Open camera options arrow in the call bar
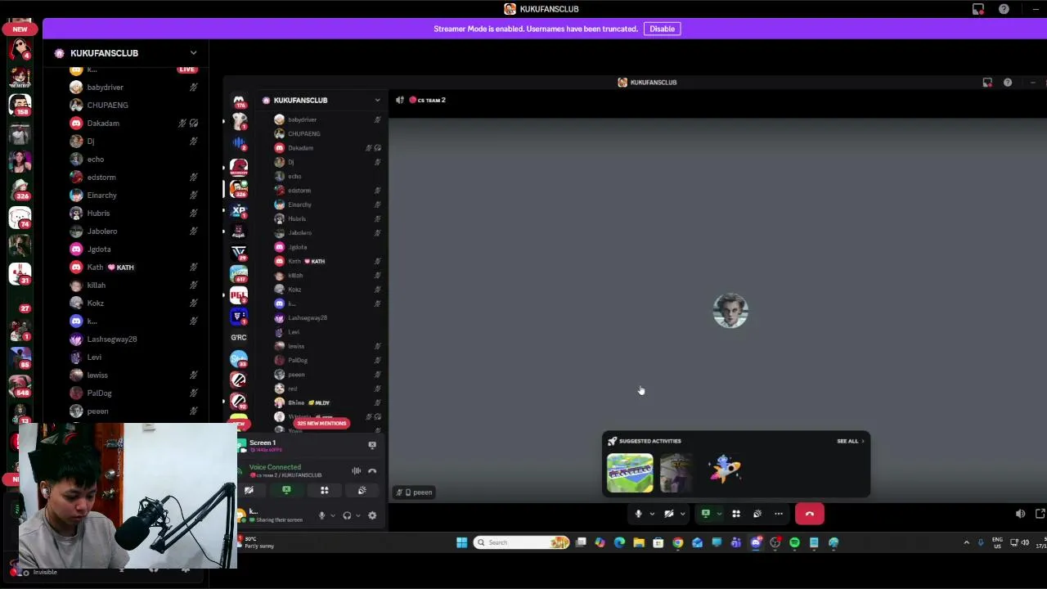The height and width of the screenshot is (589, 1047). pyautogui.click(x=682, y=514)
